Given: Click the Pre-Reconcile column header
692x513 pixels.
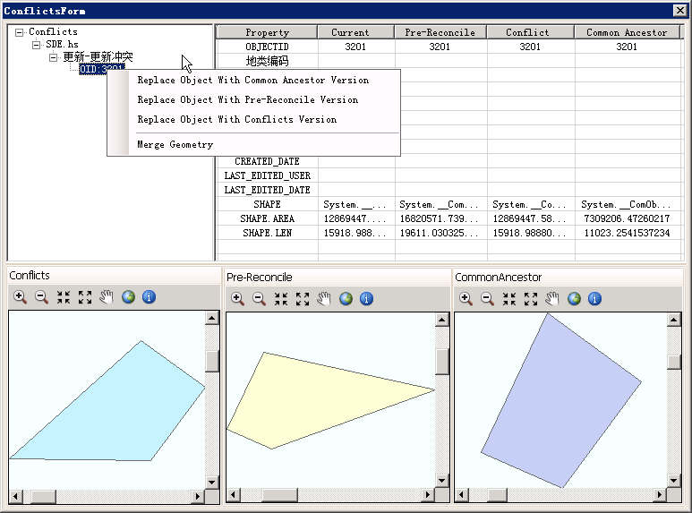Looking at the screenshot, I should tap(440, 32).
